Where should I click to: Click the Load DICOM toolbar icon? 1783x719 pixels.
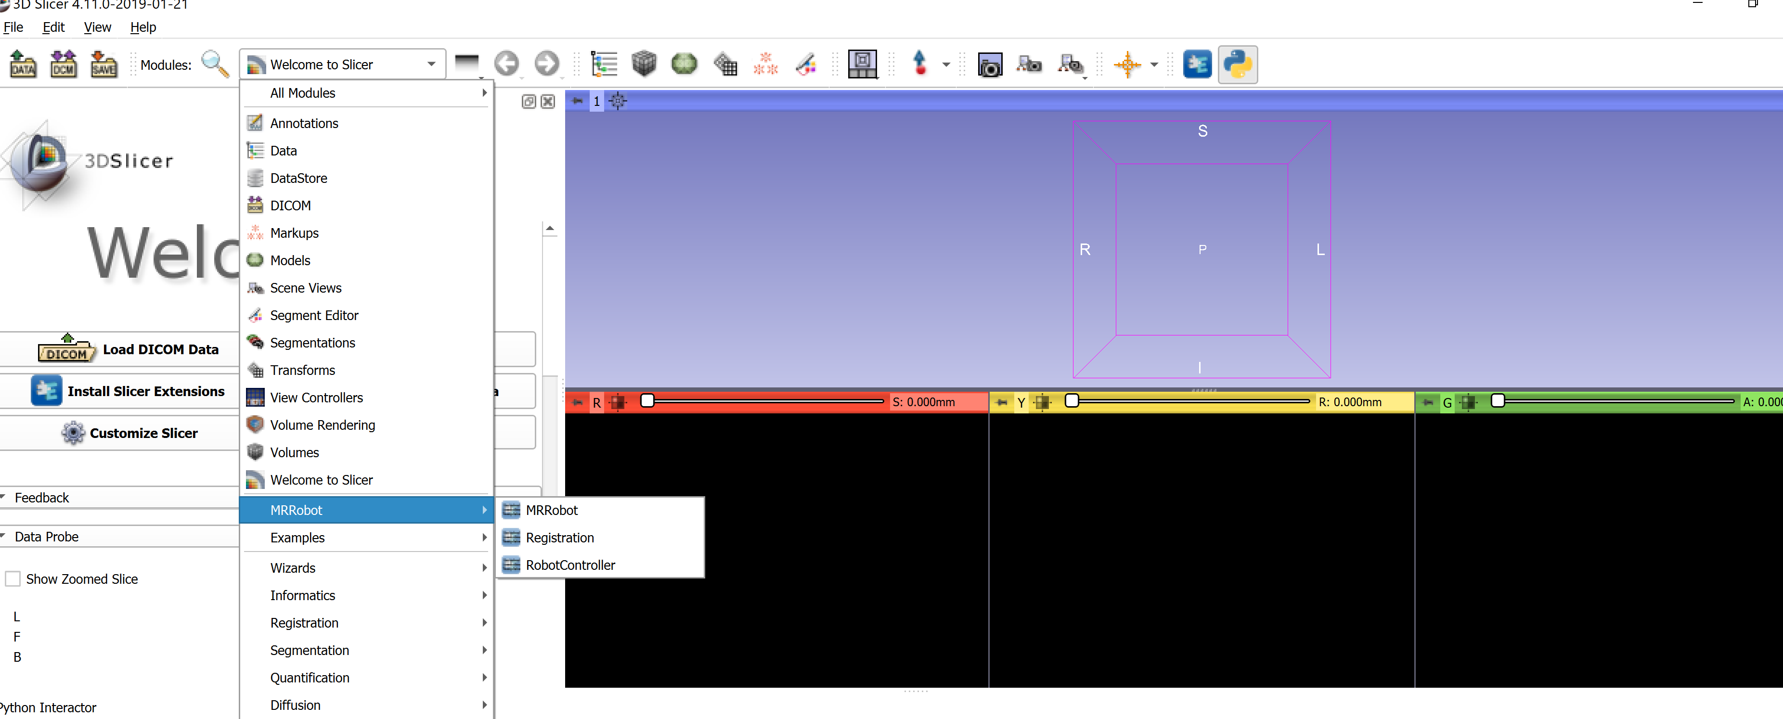(63, 64)
